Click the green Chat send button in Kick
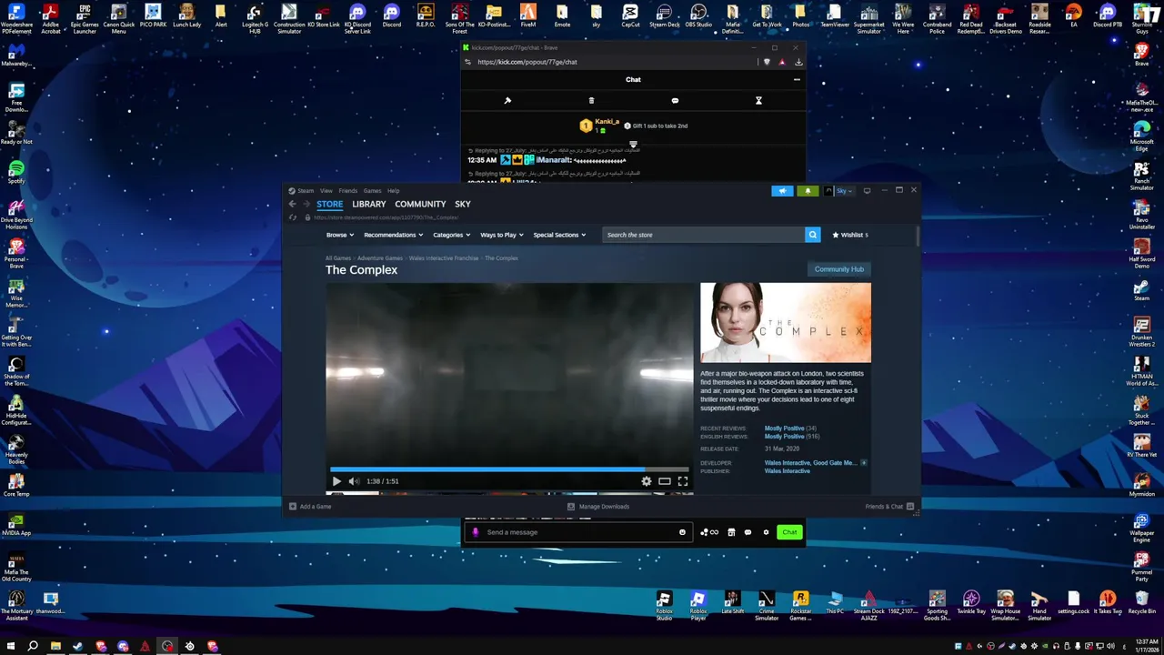Viewport: 1164px width, 655px height. click(x=789, y=532)
